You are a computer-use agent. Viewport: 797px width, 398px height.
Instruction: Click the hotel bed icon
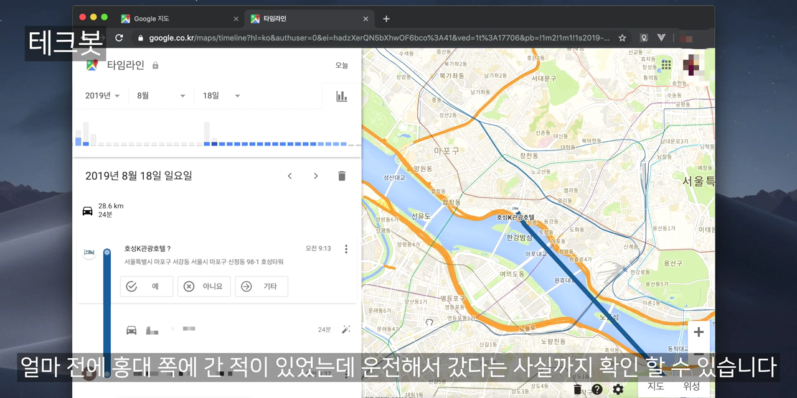[x=89, y=252]
